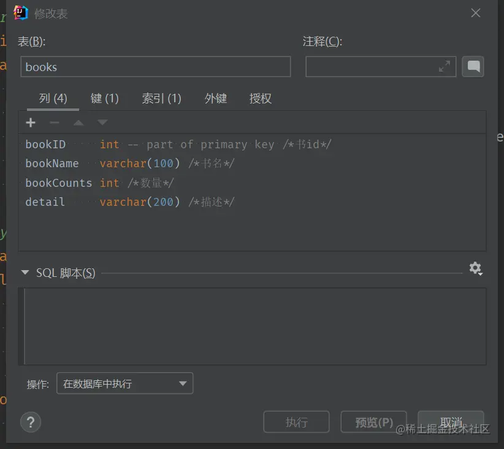This screenshot has width=504, height=449.
Task: Select the detail column row
Action: (253, 202)
